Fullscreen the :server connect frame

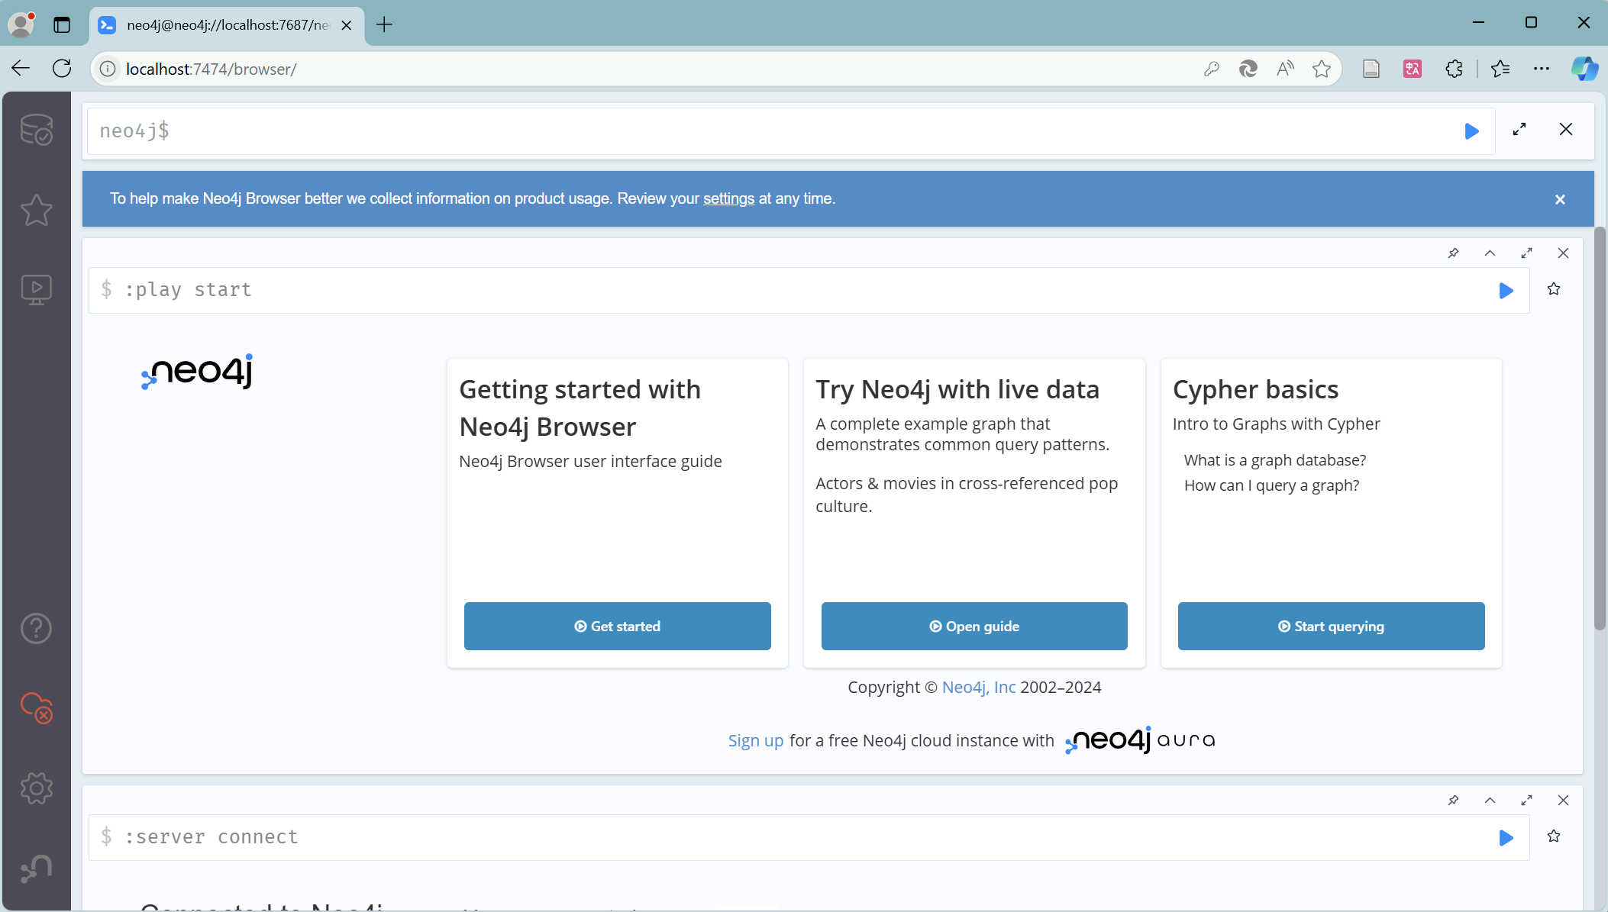(1526, 801)
